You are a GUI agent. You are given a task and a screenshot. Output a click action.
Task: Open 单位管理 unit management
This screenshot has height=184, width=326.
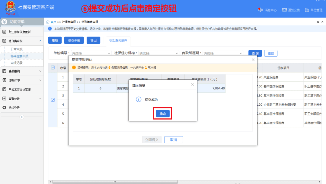[x=312, y=9]
